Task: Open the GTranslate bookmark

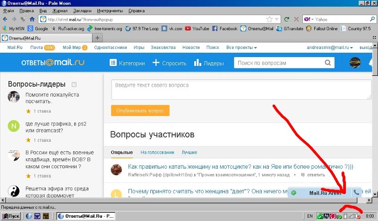Action: click(x=290, y=29)
